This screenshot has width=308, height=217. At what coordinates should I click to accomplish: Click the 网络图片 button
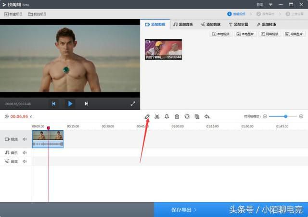(294, 34)
